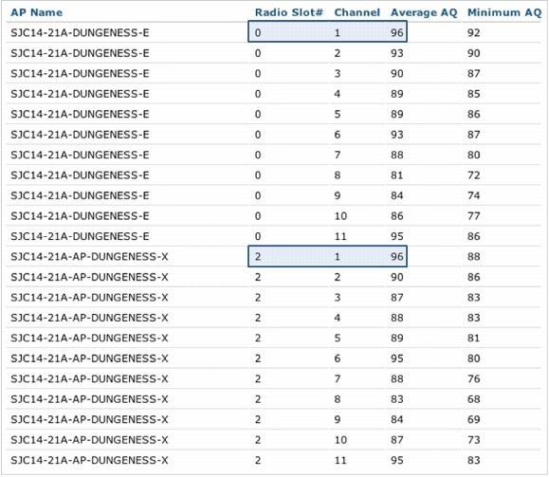The width and height of the screenshot is (549, 477).
Task: Sort by Average AQ column
Action: click(424, 12)
